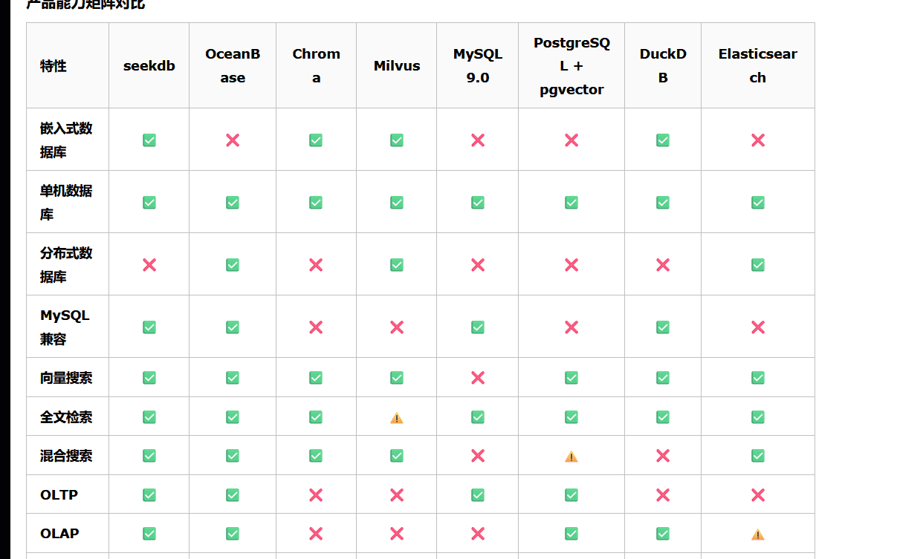Click the OceanBase embedded database red cross

point(233,140)
